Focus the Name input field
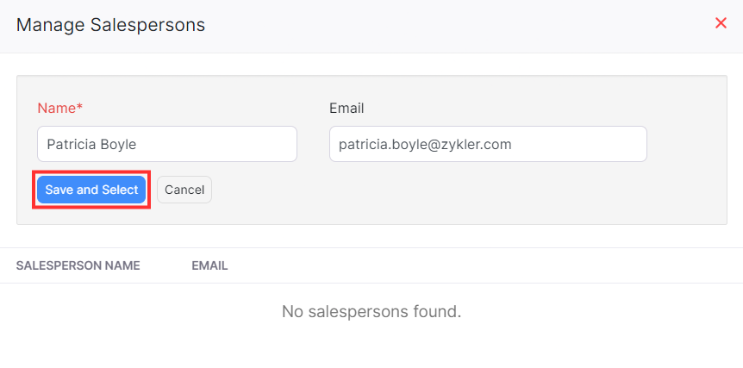The width and height of the screenshot is (743, 368). [167, 144]
